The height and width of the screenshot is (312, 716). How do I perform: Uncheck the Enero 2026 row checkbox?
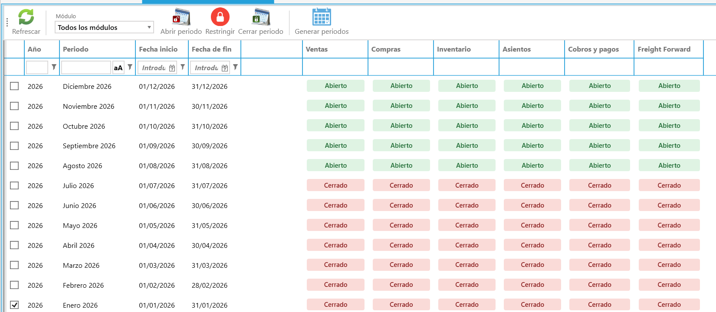(14, 305)
